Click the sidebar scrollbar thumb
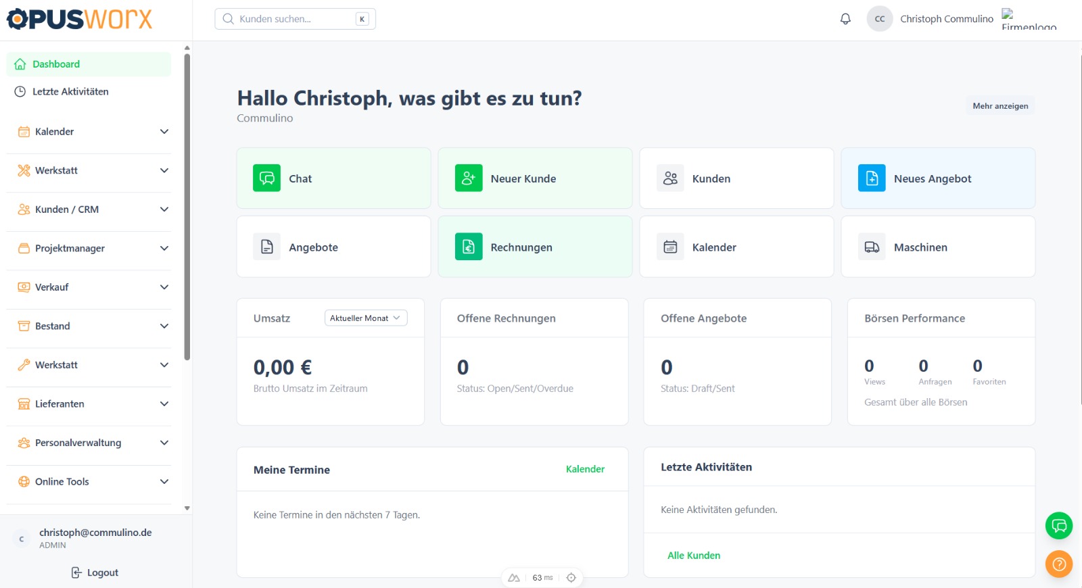The height and width of the screenshot is (588, 1082). click(x=187, y=206)
